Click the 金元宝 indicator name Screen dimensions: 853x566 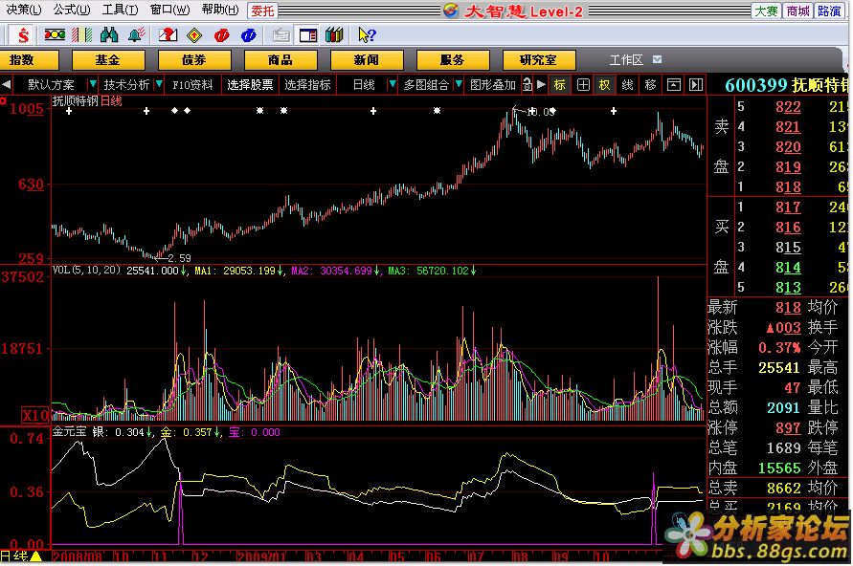point(70,432)
